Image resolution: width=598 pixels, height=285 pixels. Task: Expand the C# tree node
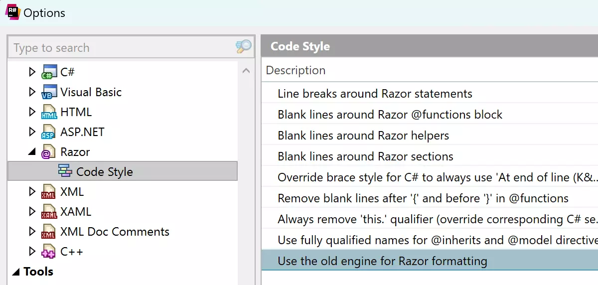[x=32, y=72]
